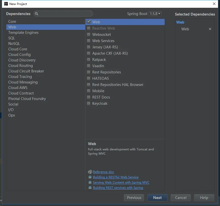Select the SQL category

pos(46,38)
